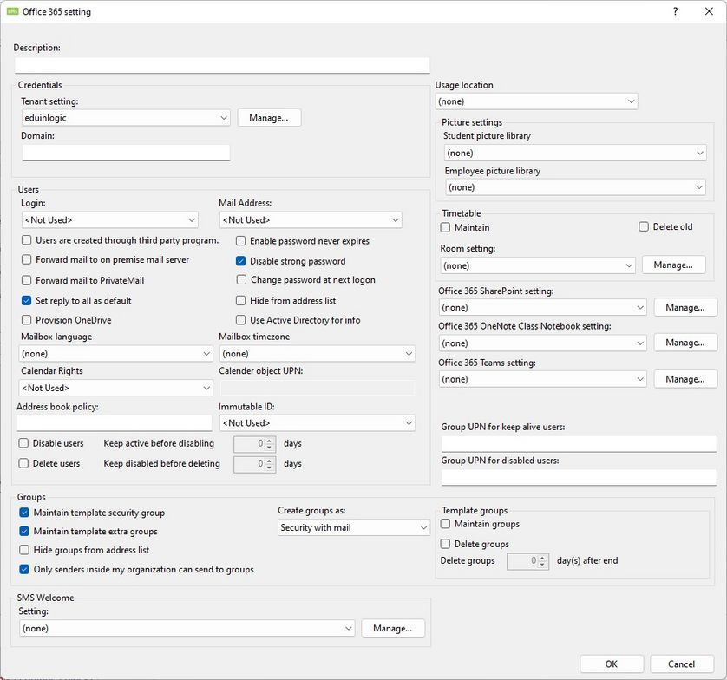This screenshot has height=680, width=727.
Task: Click Group UPN for disabled users field
Action: (x=579, y=477)
